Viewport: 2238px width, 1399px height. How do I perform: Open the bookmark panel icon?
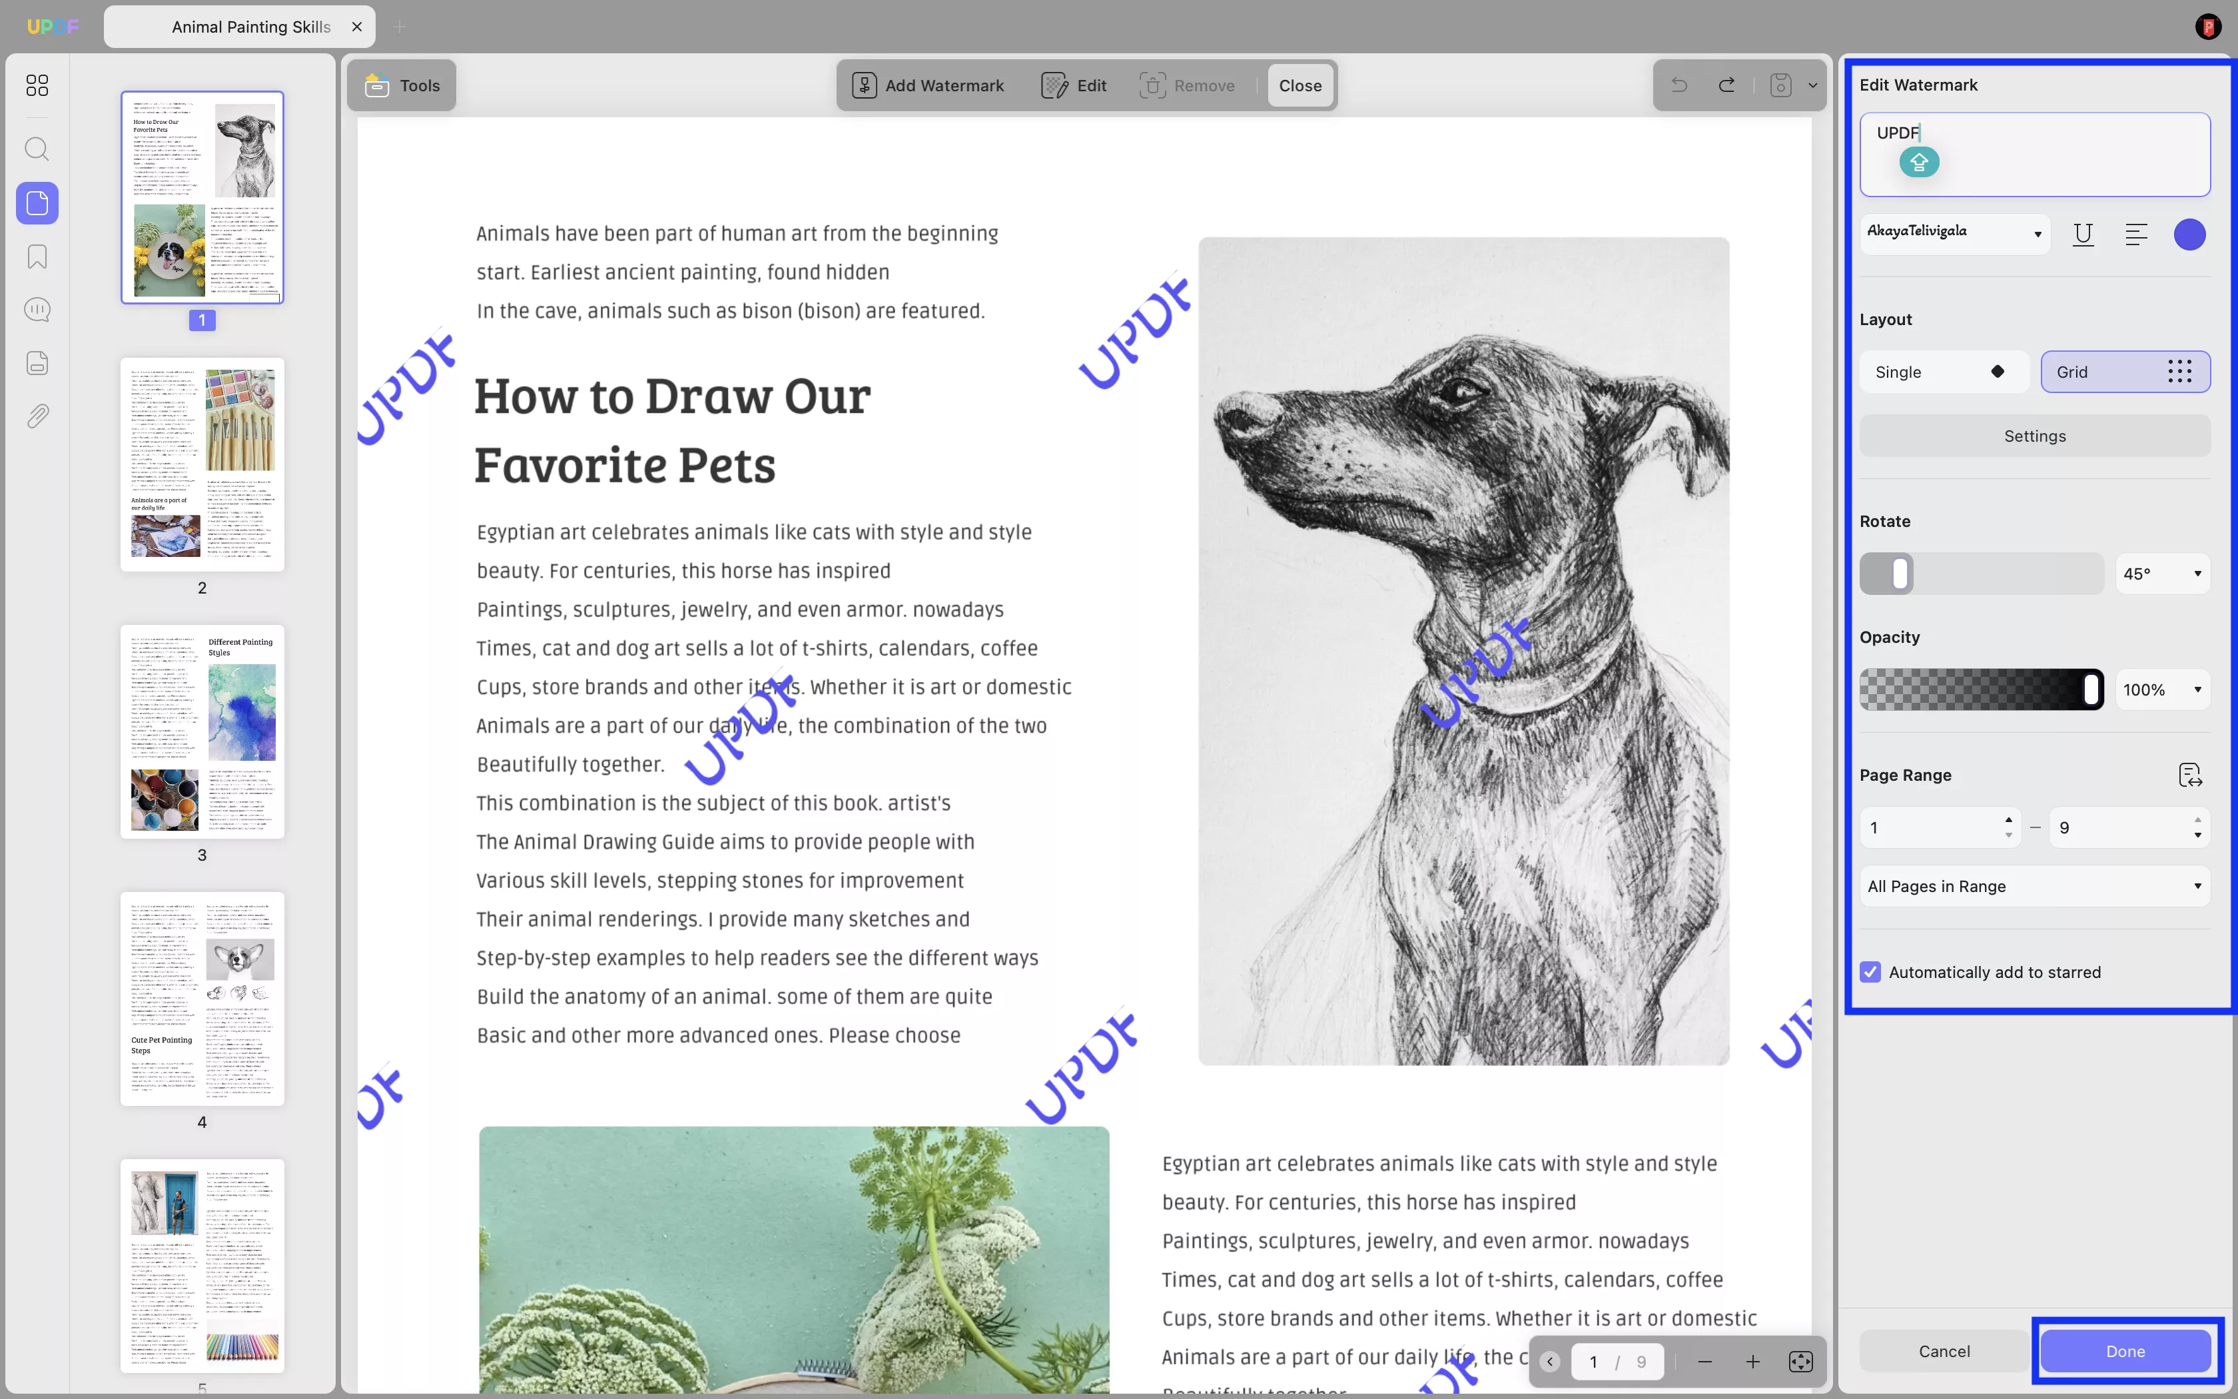pyautogui.click(x=37, y=256)
